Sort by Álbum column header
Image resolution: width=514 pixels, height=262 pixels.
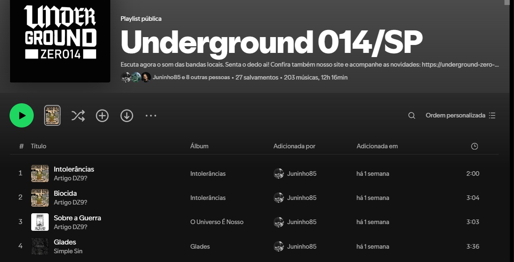(199, 146)
